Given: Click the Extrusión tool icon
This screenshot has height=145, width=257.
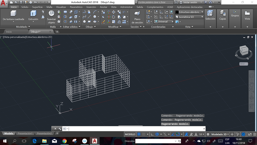Looking at the screenshot, I should tap(33, 14).
